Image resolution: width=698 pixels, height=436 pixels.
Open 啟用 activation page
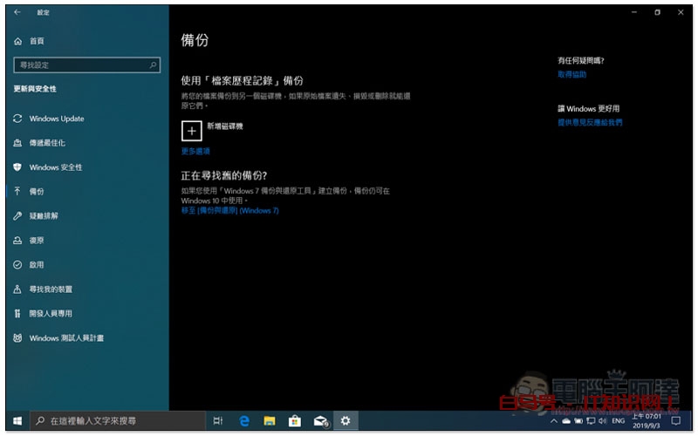(x=37, y=264)
